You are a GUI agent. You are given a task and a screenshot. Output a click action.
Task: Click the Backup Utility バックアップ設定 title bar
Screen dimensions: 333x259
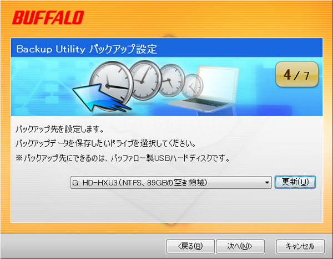coord(167,48)
